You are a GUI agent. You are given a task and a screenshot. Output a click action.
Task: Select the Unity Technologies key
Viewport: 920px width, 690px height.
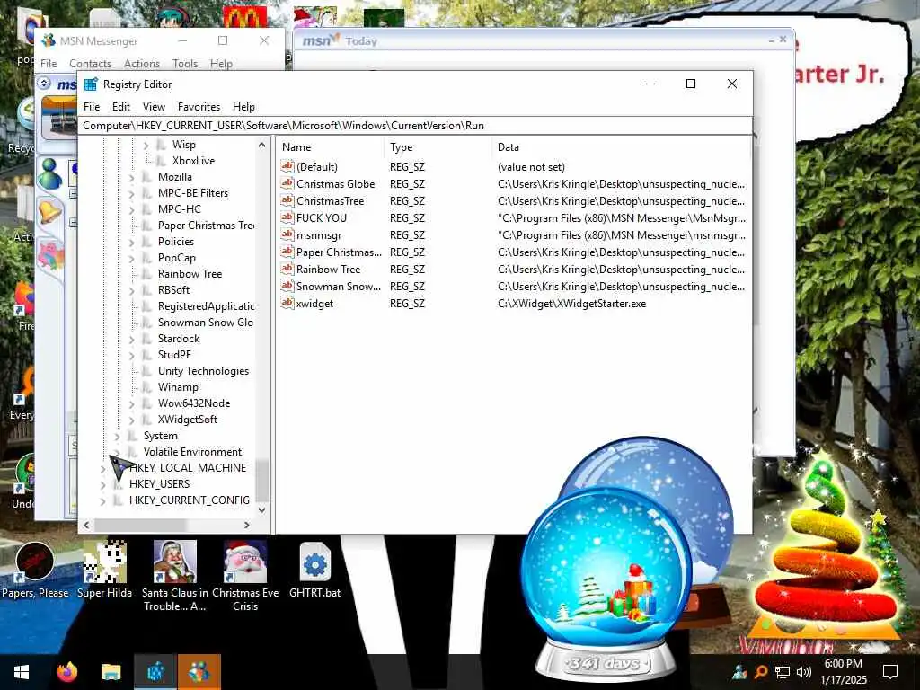(203, 371)
